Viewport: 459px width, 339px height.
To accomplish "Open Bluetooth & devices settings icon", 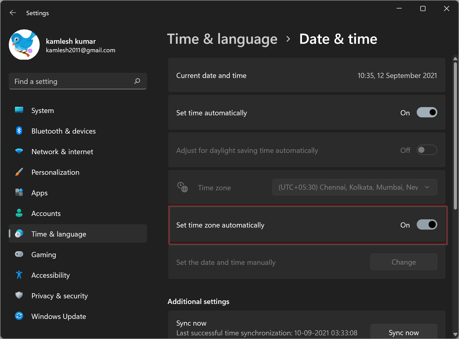I will click(19, 131).
